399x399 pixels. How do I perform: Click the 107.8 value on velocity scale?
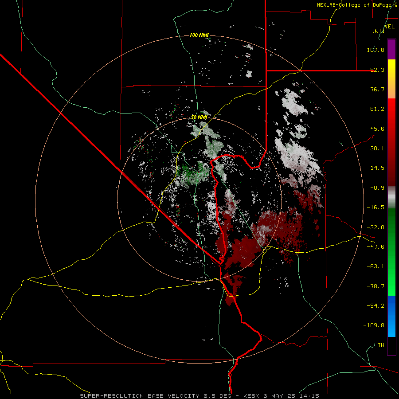(x=376, y=50)
